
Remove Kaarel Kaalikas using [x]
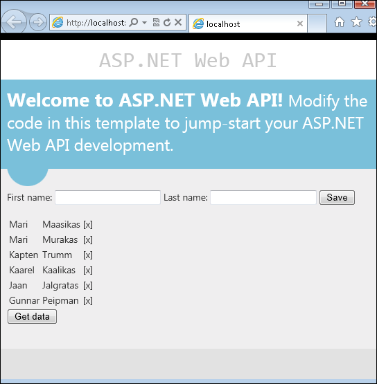(x=88, y=271)
